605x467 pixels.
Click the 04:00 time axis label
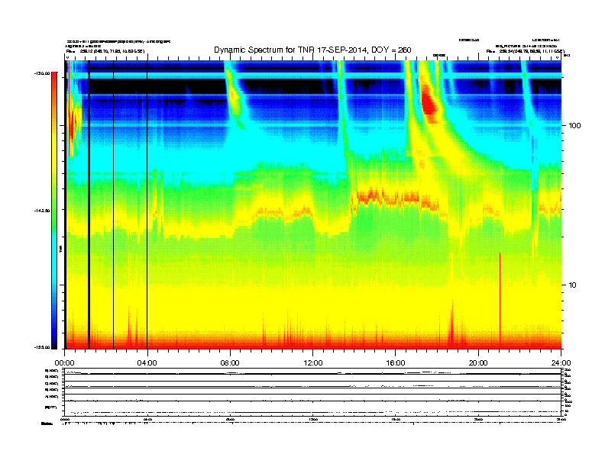pyautogui.click(x=147, y=363)
